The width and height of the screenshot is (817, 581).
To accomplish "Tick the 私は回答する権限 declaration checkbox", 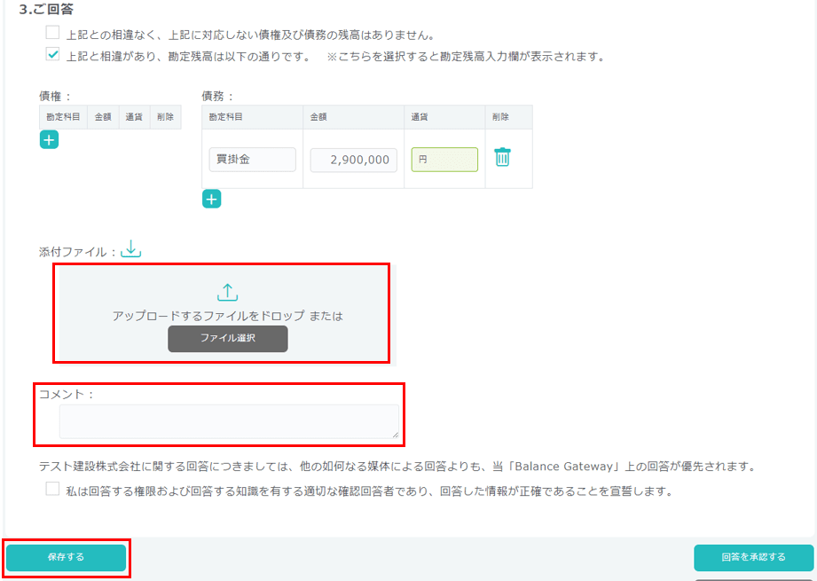I will 53,489.
